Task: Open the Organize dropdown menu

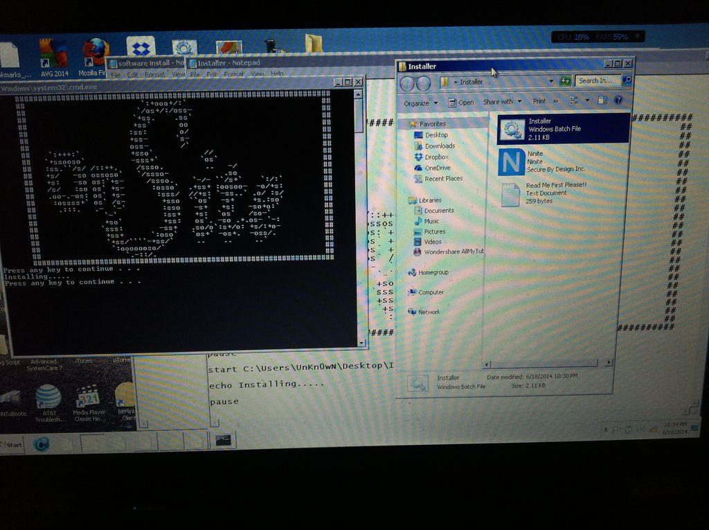Action: click(424, 101)
